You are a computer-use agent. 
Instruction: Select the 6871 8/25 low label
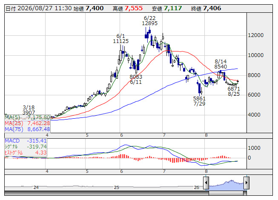[234, 91]
